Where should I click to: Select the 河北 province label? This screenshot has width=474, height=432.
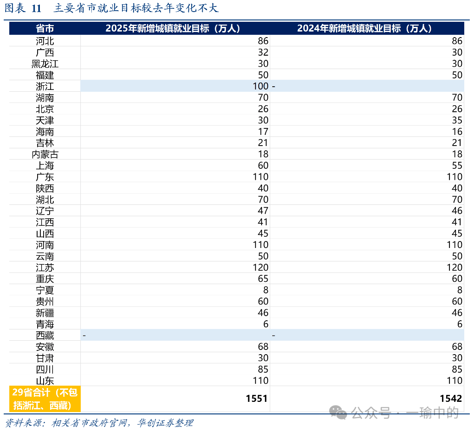tap(44, 41)
